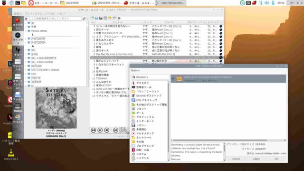Skip to the next track
Image resolution: width=304 pixels, height=171 pixels.
[x=115, y=130]
